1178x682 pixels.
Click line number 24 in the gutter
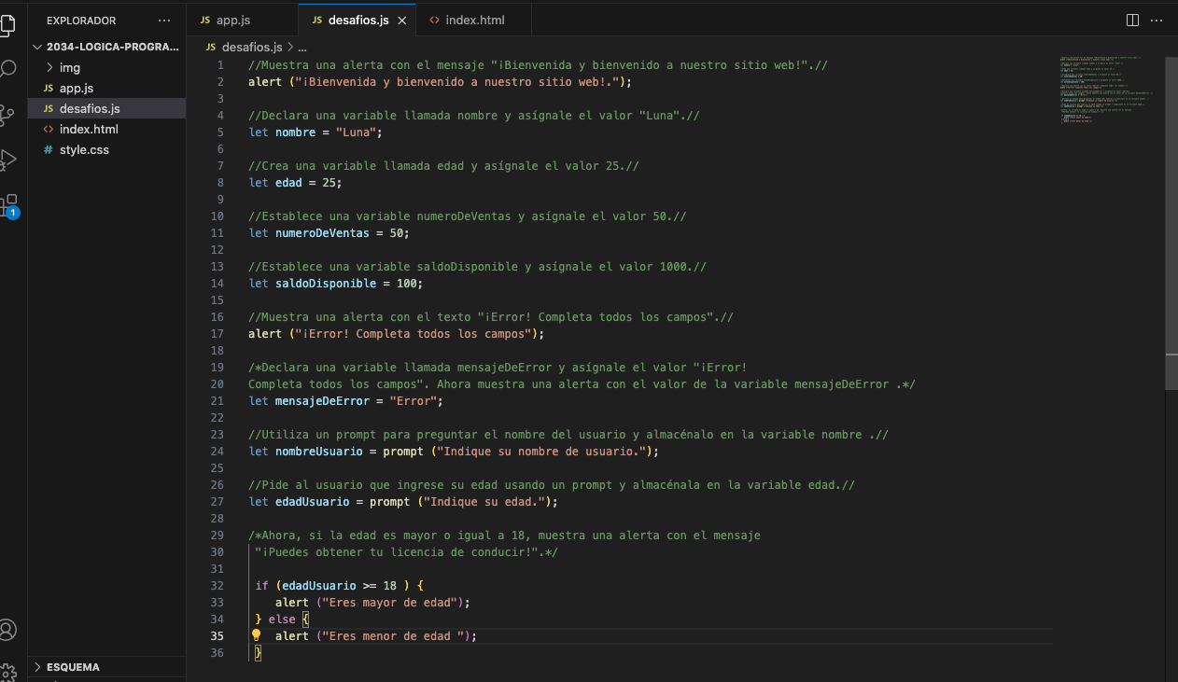[217, 451]
